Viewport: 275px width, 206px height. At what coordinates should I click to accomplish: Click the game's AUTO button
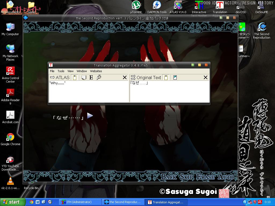coord(226,177)
